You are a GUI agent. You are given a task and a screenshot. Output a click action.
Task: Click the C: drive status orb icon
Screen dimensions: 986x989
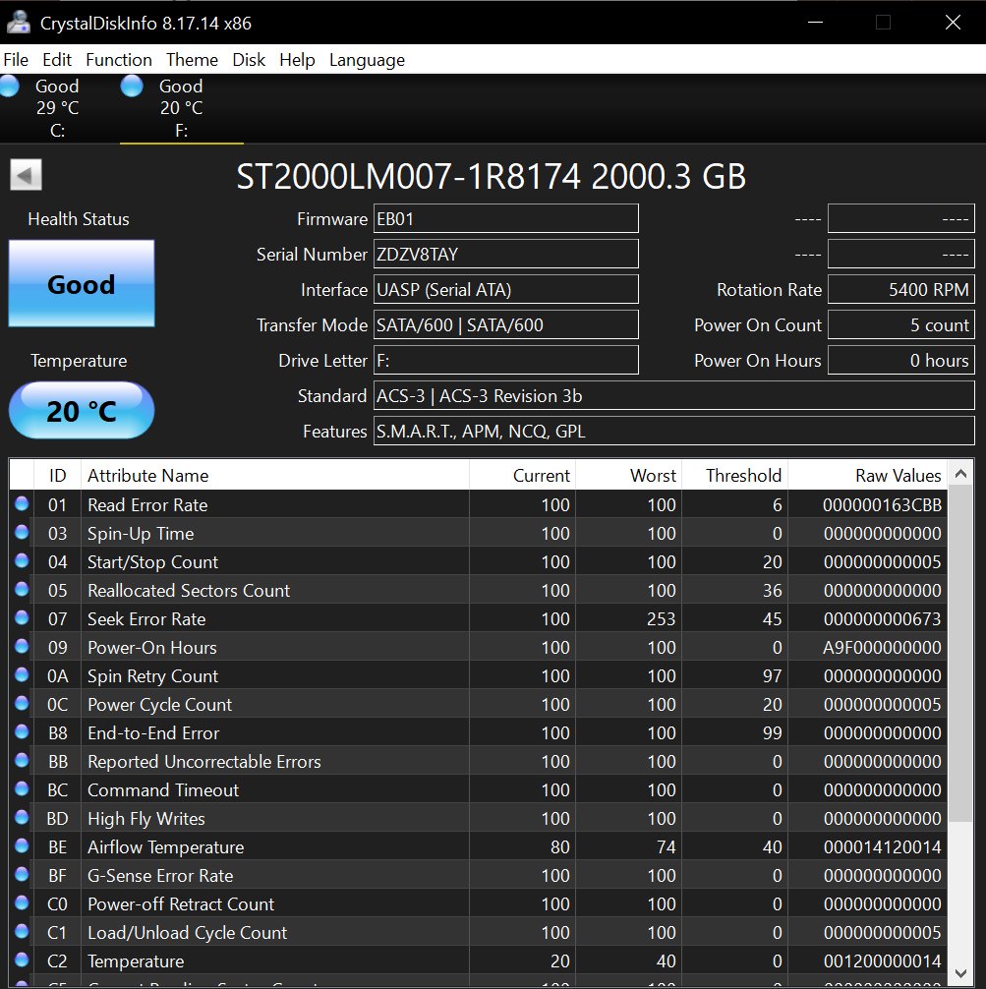[10, 87]
